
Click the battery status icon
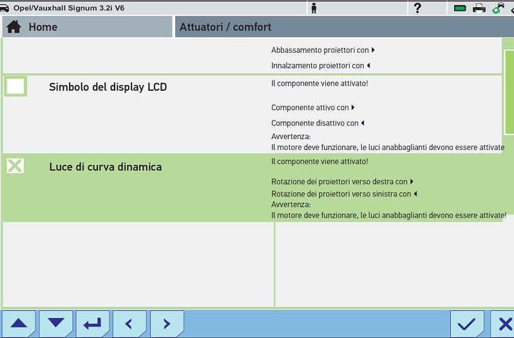pos(460,8)
